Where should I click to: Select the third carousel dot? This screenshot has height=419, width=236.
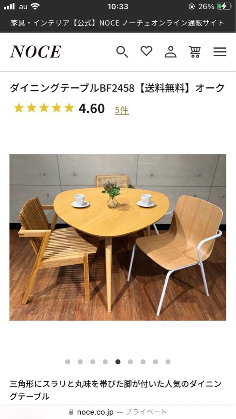click(x=93, y=362)
